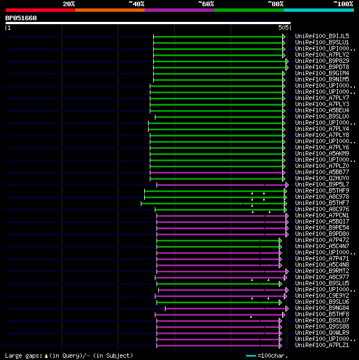Click the purple UniRef100_A5BB77 alignment bar
This screenshot has height=360, width=359.
216,172
